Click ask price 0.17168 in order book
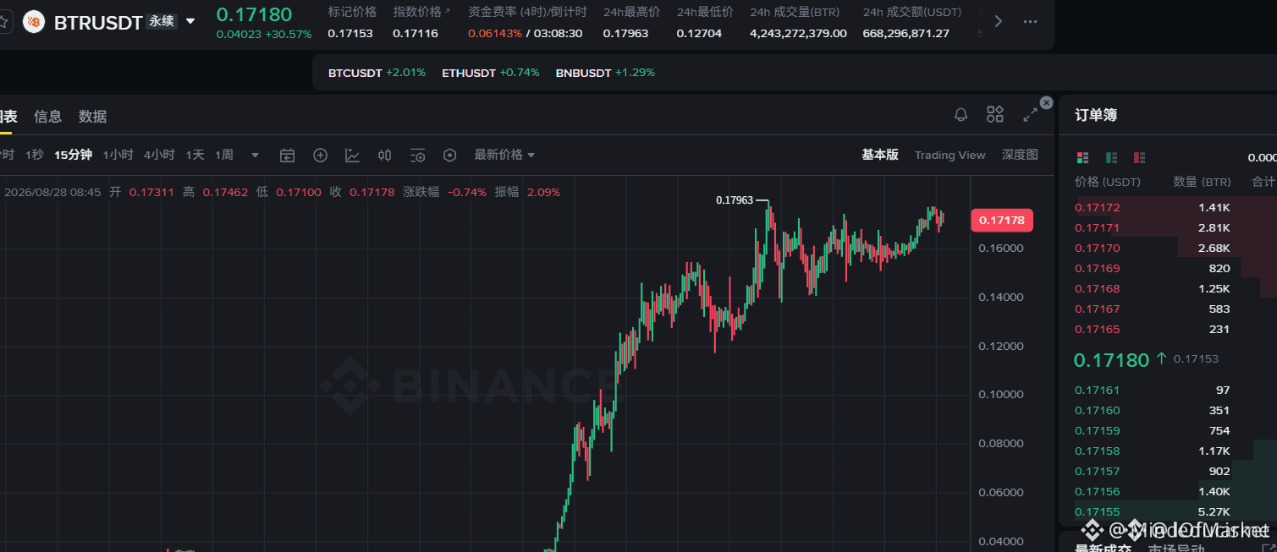This screenshot has height=552, width=1277. [x=1098, y=288]
